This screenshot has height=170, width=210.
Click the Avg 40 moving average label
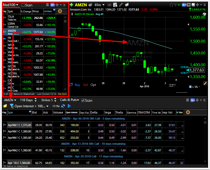tap(100, 14)
